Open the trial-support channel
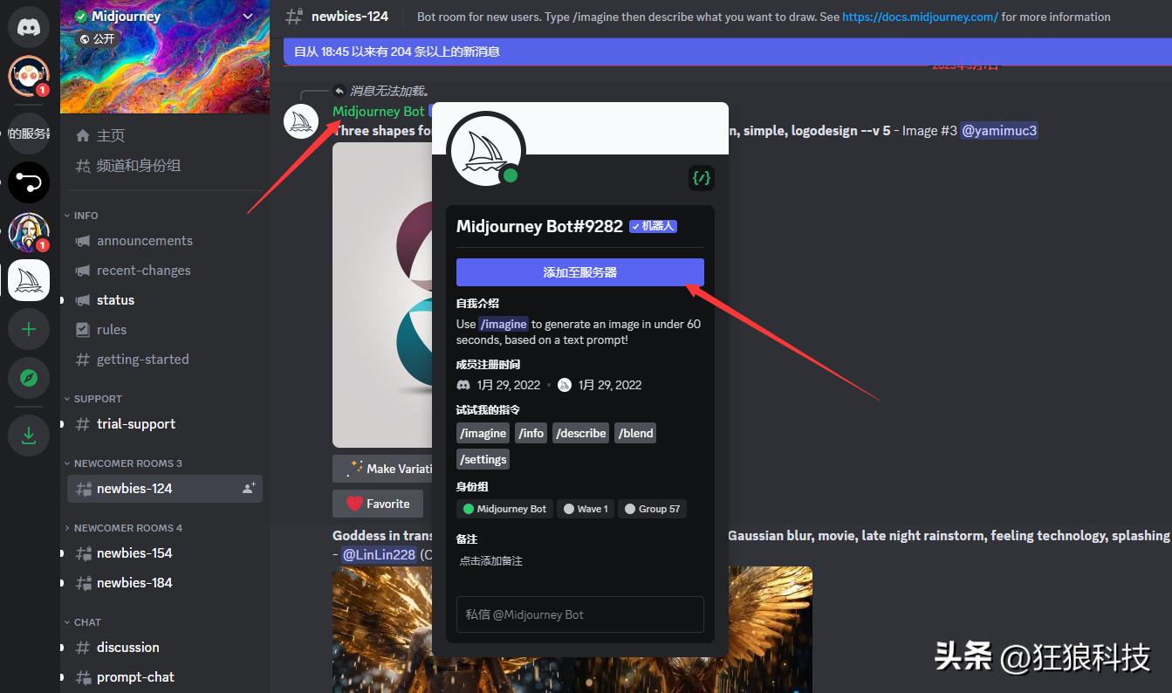This screenshot has height=693, width=1172. click(x=164, y=424)
